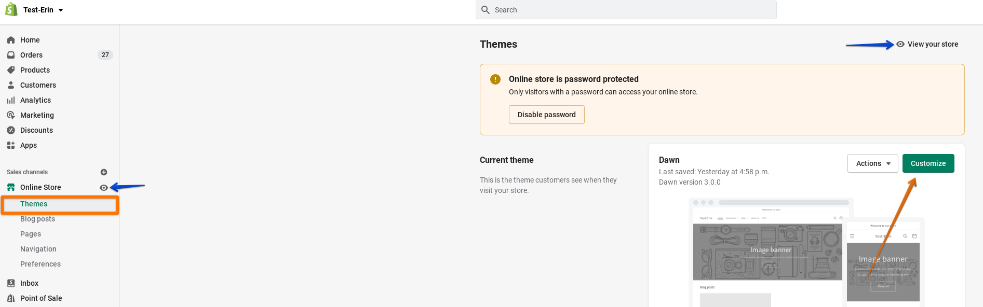The image size is (983, 307).
Task: Click eye icon beside Online Store
Action: coord(104,188)
